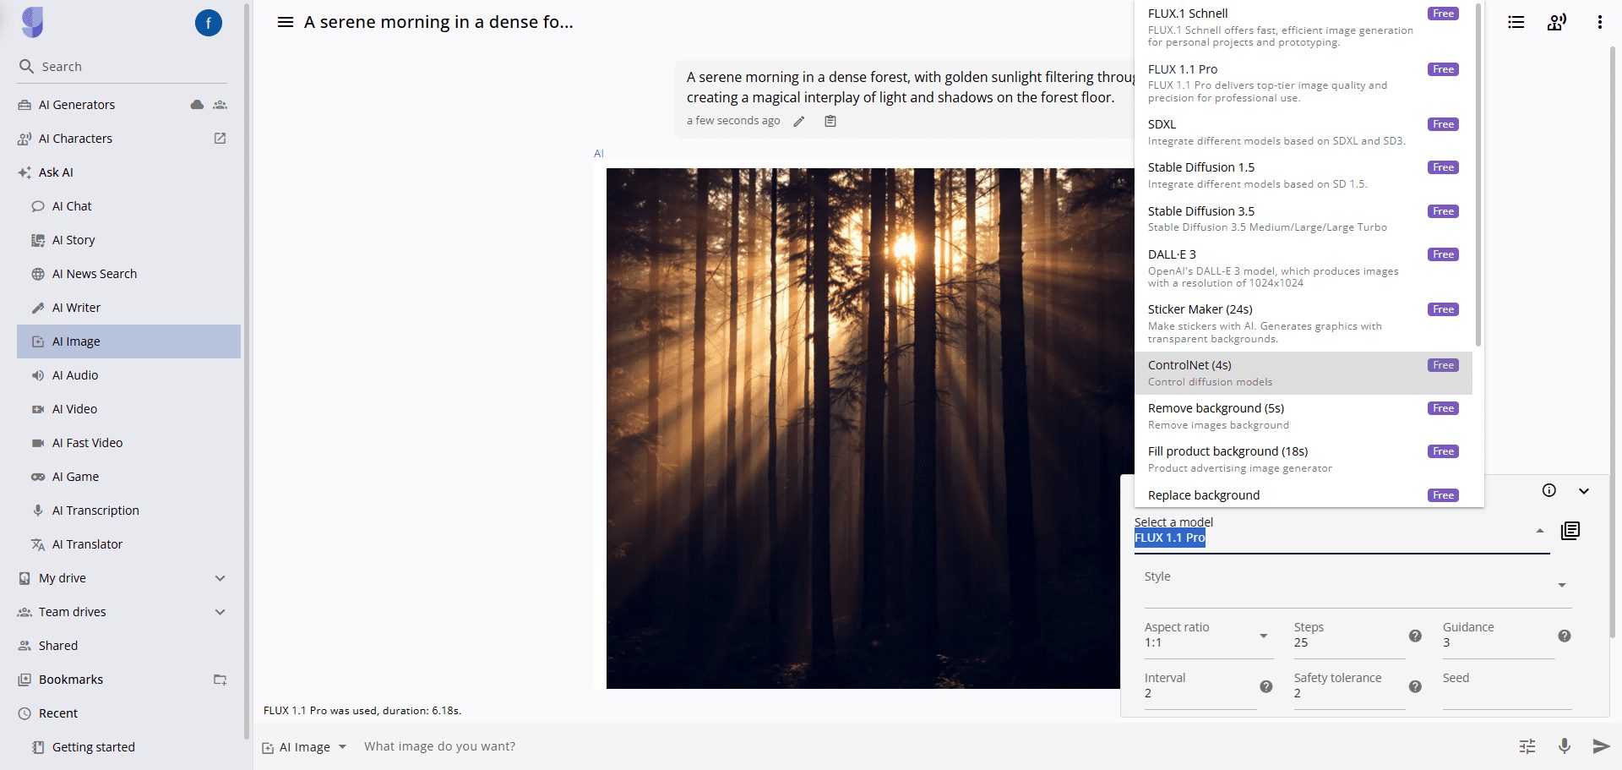Image resolution: width=1622 pixels, height=770 pixels.
Task: Click the info icon in settings panel
Action: 1549,490
